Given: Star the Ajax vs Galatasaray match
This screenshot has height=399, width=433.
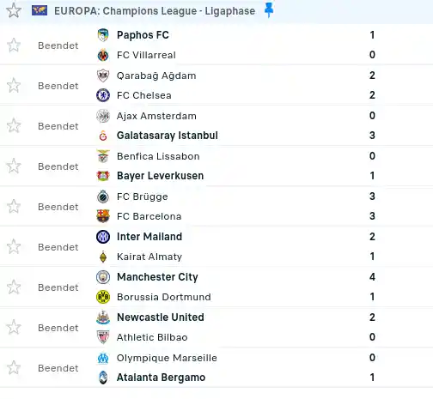Looking at the screenshot, I should pyautogui.click(x=14, y=126).
